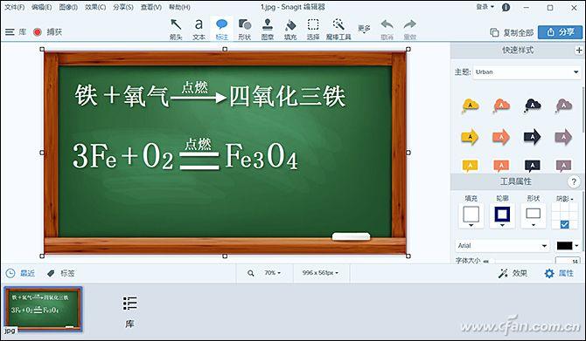The image size is (586, 341).
Task: Select the Magic Wand tool
Action: click(338, 29)
